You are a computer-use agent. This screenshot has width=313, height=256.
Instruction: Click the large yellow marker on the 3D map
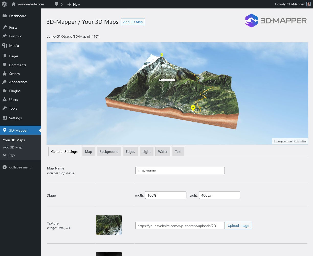193,108
